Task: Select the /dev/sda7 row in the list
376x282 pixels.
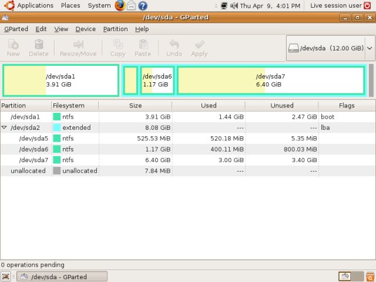Action: coord(188,160)
